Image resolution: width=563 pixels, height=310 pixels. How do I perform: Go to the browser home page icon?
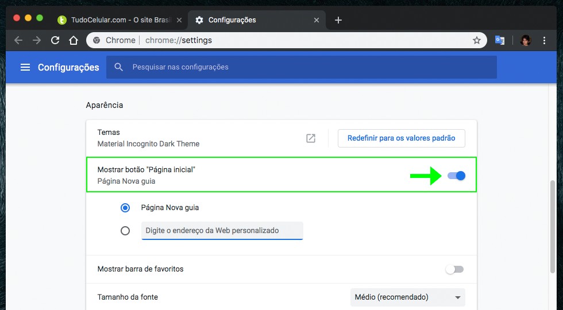coord(73,40)
